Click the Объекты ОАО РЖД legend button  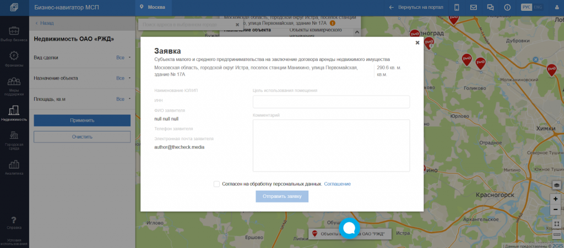350,234
